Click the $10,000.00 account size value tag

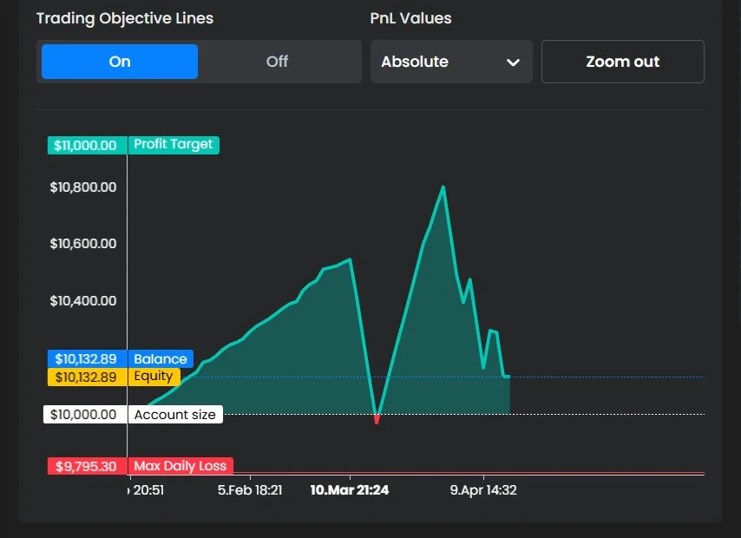click(x=84, y=415)
